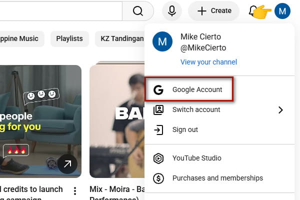Select the Philippine Music filter chip
The width and height of the screenshot is (300, 200).
point(21,38)
